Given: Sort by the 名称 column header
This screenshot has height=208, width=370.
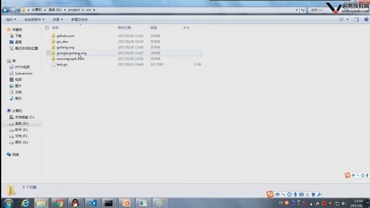Looking at the screenshot, I should pyautogui.click(x=55, y=28).
